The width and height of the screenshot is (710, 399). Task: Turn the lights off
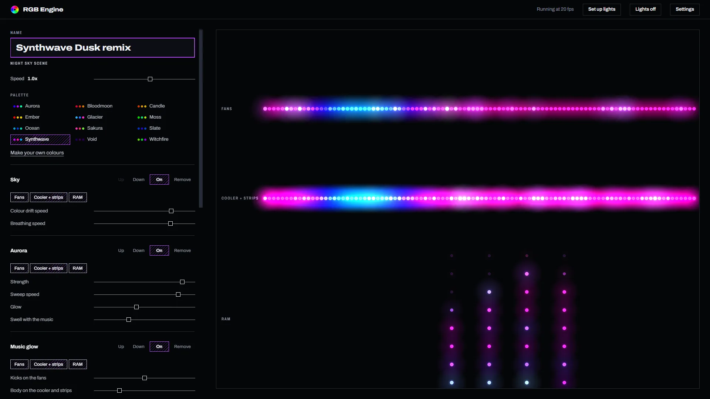tap(645, 9)
